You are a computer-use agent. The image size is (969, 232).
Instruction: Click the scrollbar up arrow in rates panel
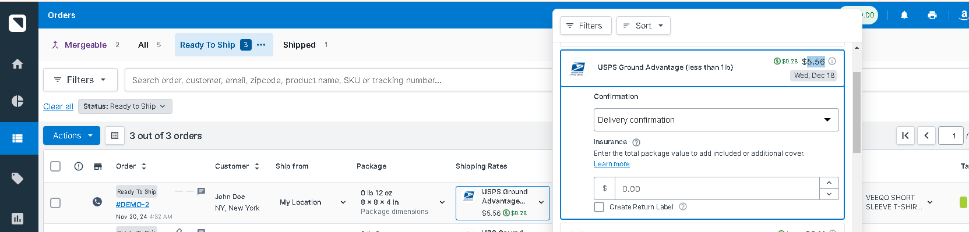(857, 48)
